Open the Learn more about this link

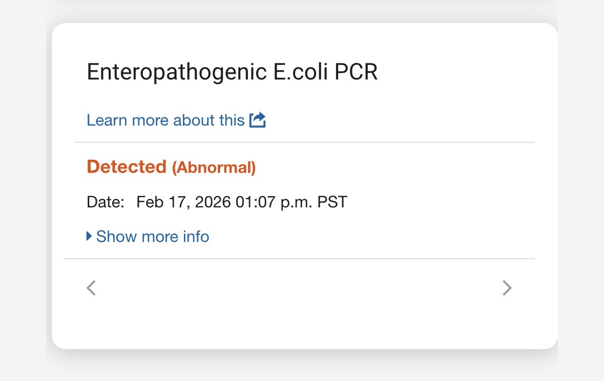coord(165,120)
